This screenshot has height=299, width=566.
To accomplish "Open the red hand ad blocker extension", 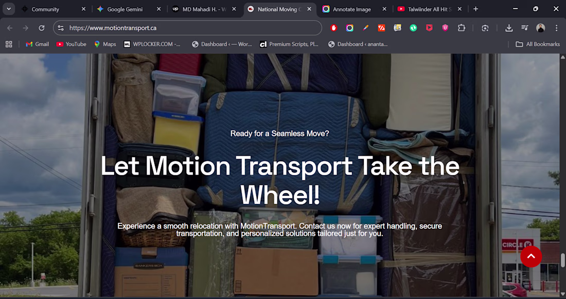I will pos(334,28).
